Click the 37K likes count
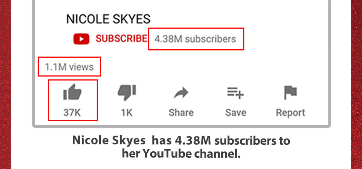The width and height of the screenshot is (362, 169). pos(72,112)
